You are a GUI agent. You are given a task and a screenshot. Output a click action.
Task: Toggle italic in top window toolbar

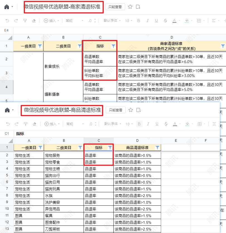pyautogui.click(x=147, y=21)
